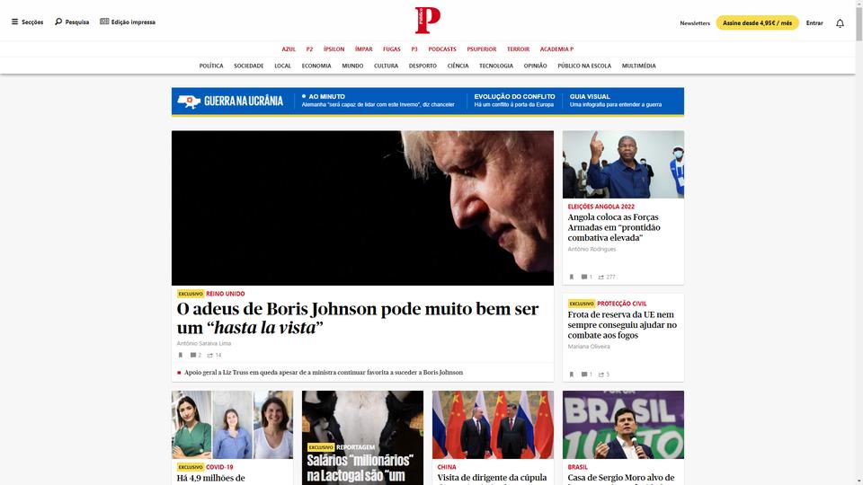863x485 pixels.
Task: Click the Pesquisa magnifying glass icon
Action: (58, 22)
